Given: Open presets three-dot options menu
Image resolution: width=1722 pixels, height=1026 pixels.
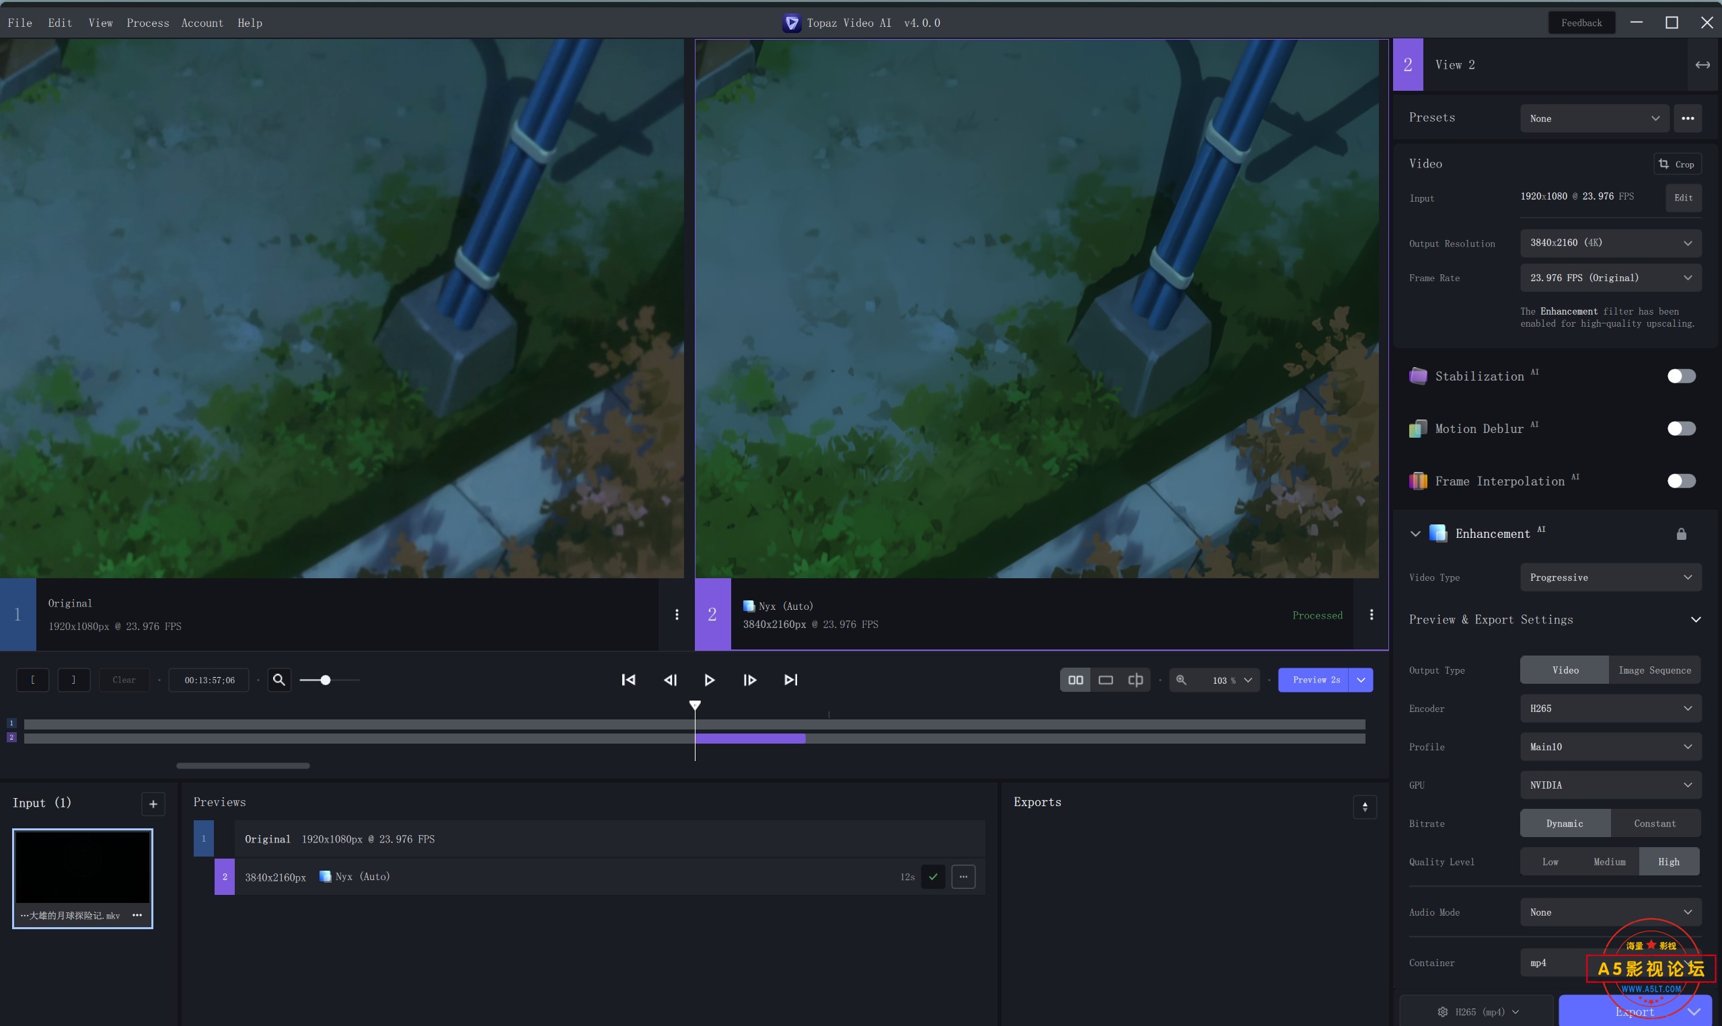Looking at the screenshot, I should tap(1688, 118).
